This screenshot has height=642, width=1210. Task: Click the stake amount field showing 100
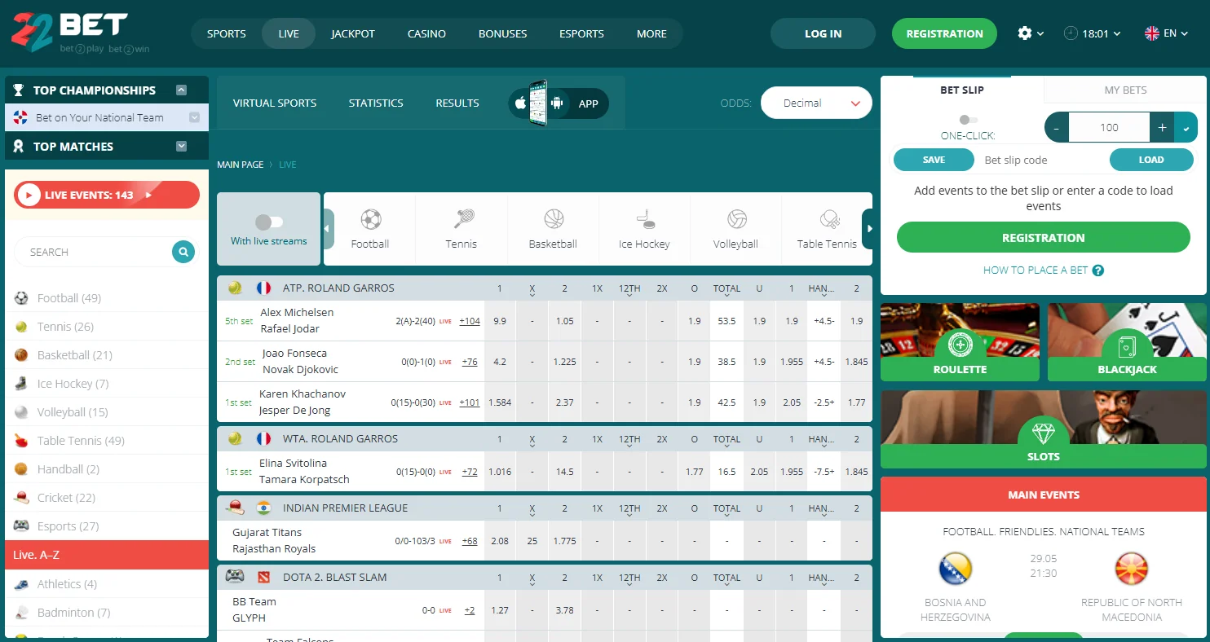[1109, 128]
